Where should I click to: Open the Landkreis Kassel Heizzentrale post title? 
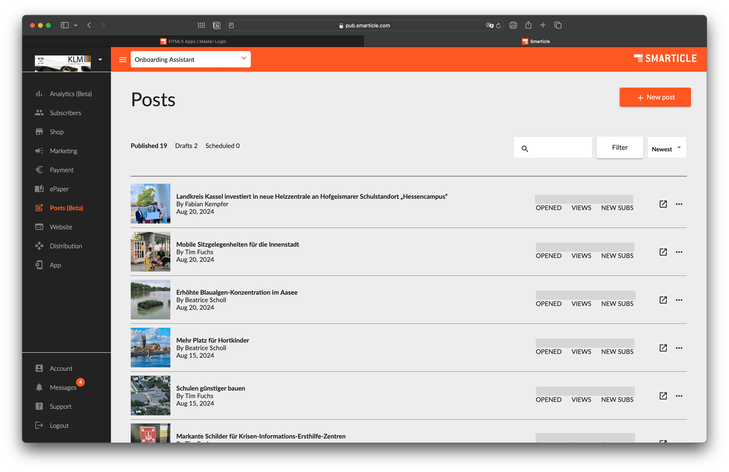(312, 196)
